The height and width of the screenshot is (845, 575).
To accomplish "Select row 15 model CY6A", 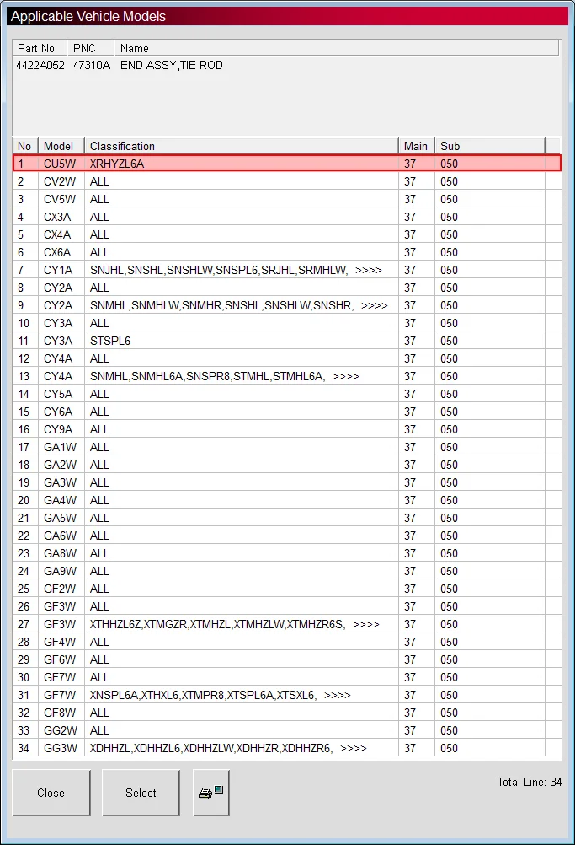I will tap(57, 412).
